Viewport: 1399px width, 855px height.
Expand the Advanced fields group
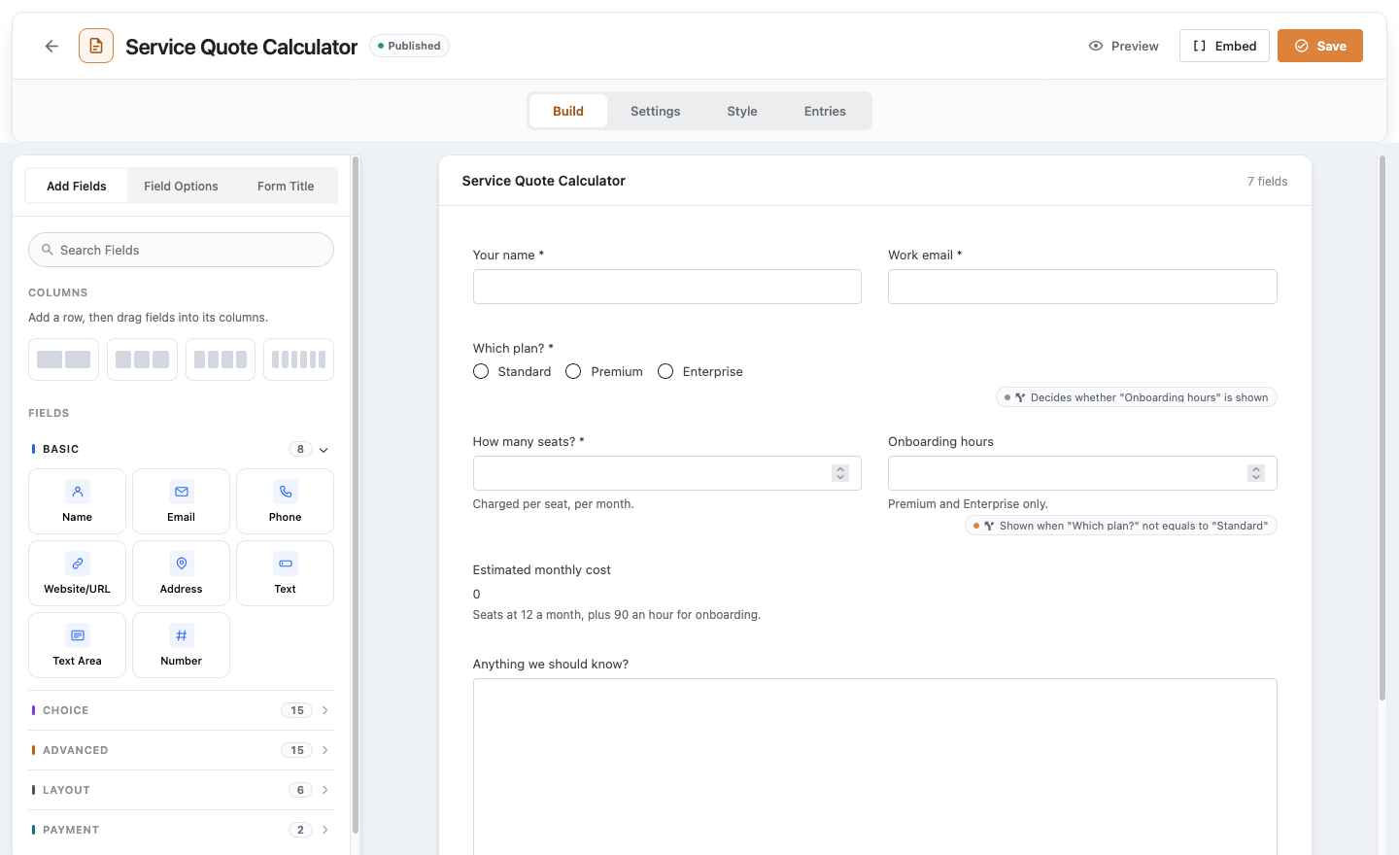click(x=181, y=750)
